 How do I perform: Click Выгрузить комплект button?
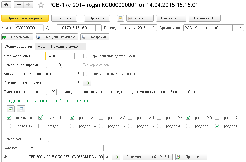click(57, 37)
